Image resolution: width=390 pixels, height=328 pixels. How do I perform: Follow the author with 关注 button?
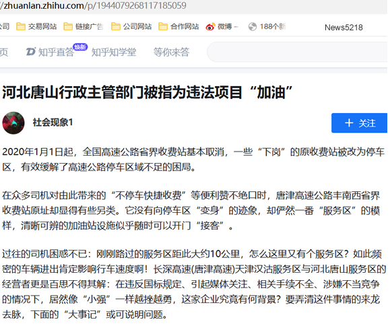359,123
